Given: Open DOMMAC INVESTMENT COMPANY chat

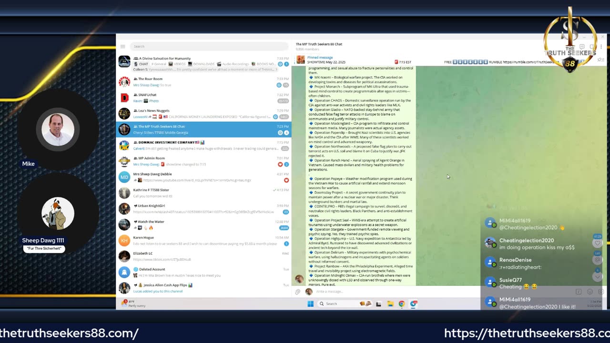Looking at the screenshot, I should tap(204, 145).
